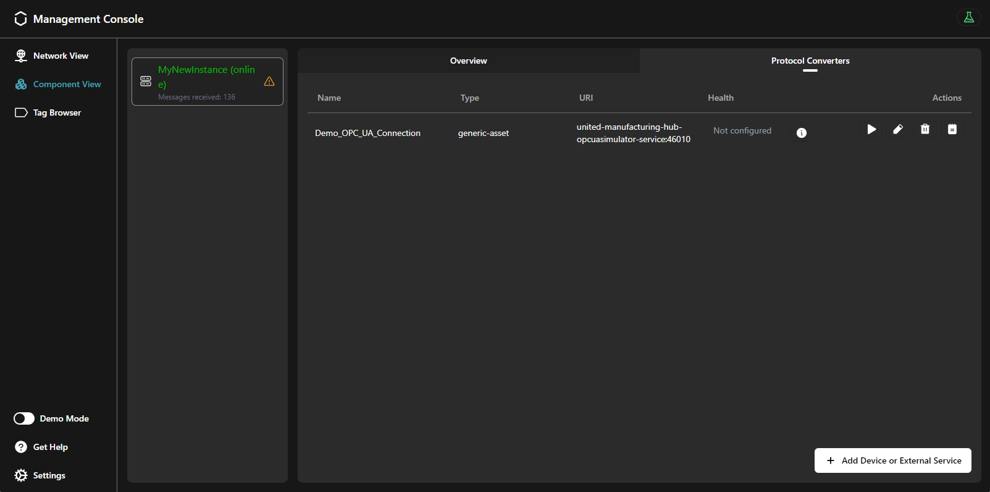Click the green flask icon in header
Screen dimensions: 990x492
[968, 17]
